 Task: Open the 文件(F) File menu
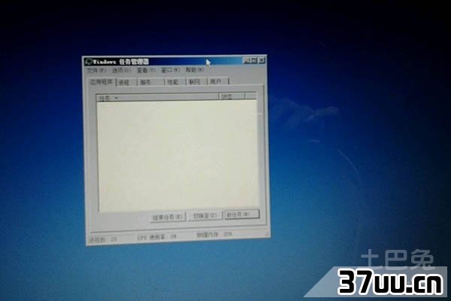pyautogui.click(x=96, y=70)
